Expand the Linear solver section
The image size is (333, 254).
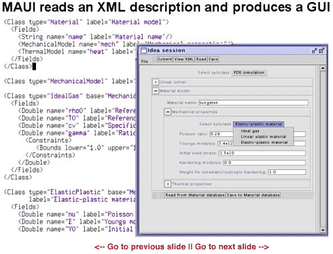[156, 82]
